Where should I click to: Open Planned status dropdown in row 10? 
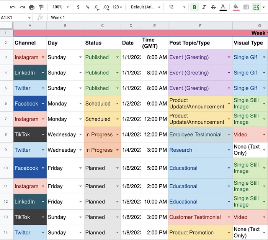point(118,168)
